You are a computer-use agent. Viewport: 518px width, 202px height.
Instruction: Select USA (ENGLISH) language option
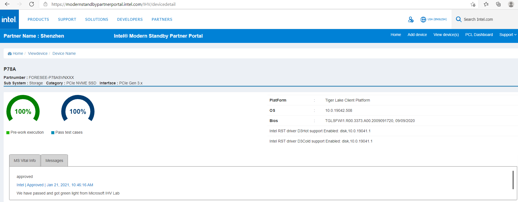437,19
